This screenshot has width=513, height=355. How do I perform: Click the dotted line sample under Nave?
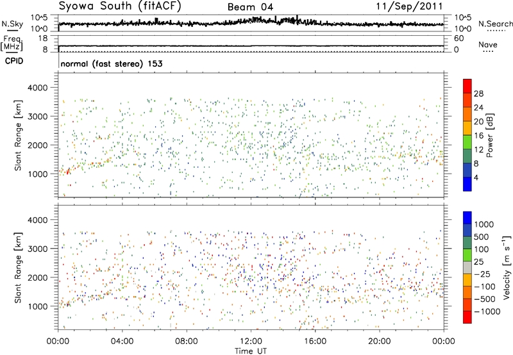(x=488, y=52)
